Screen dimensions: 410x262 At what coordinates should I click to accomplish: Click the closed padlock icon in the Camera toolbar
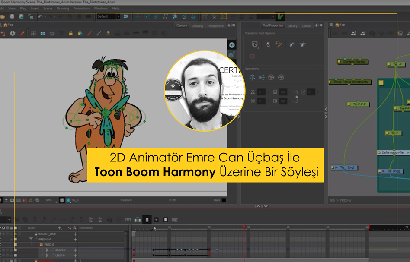point(70,33)
